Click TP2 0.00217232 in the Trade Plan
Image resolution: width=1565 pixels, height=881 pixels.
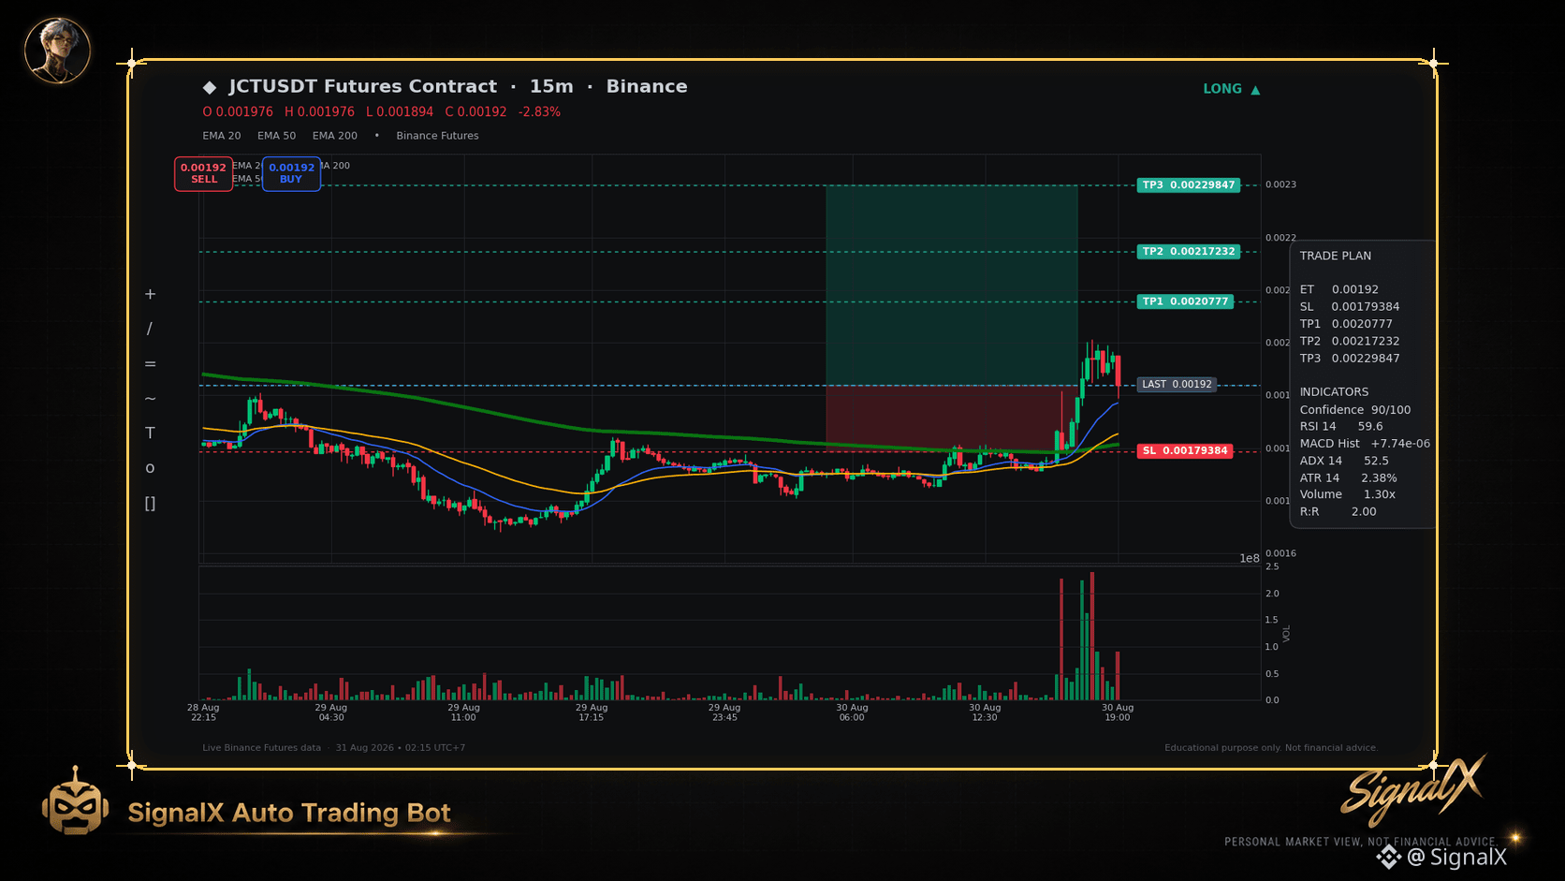(x=1350, y=342)
